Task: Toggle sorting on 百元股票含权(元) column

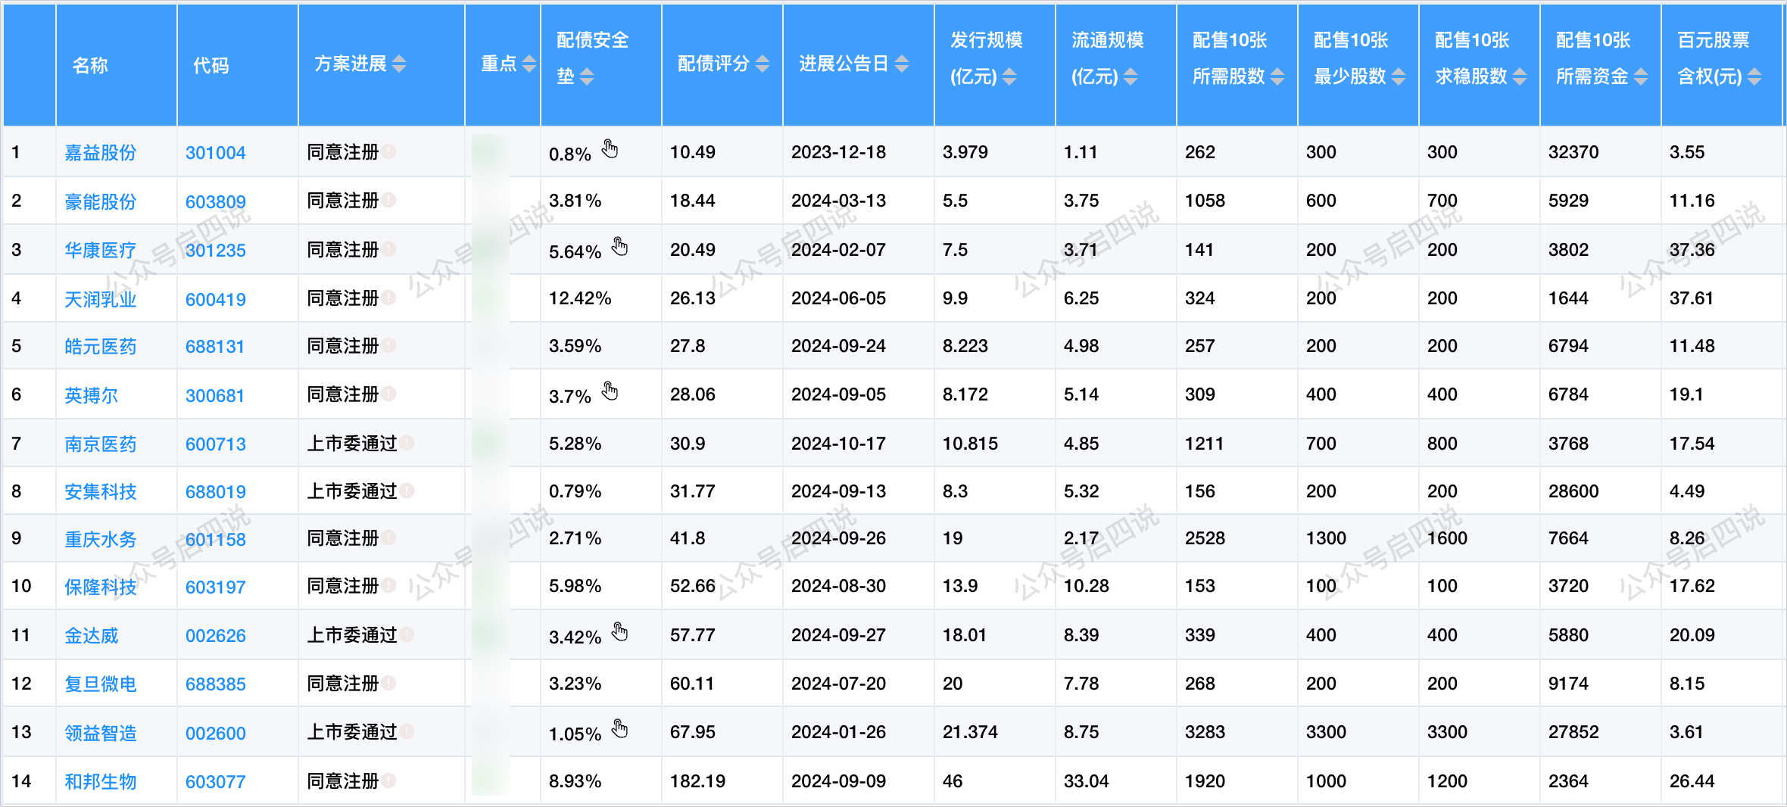Action: point(1754,76)
